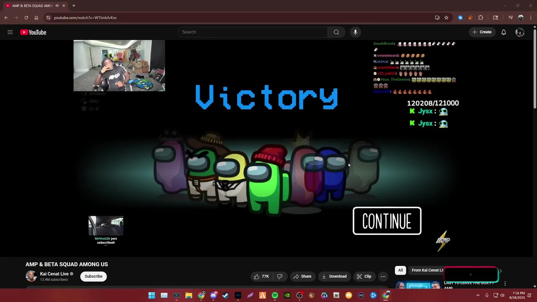The width and height of the screenshot is (537, 302).
Task: Click the Kai Cenat Live channel name
Action: coord(54,274)
